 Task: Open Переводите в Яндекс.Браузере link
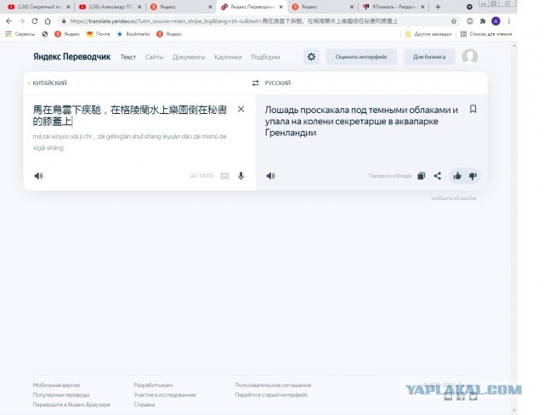[71, 405]
